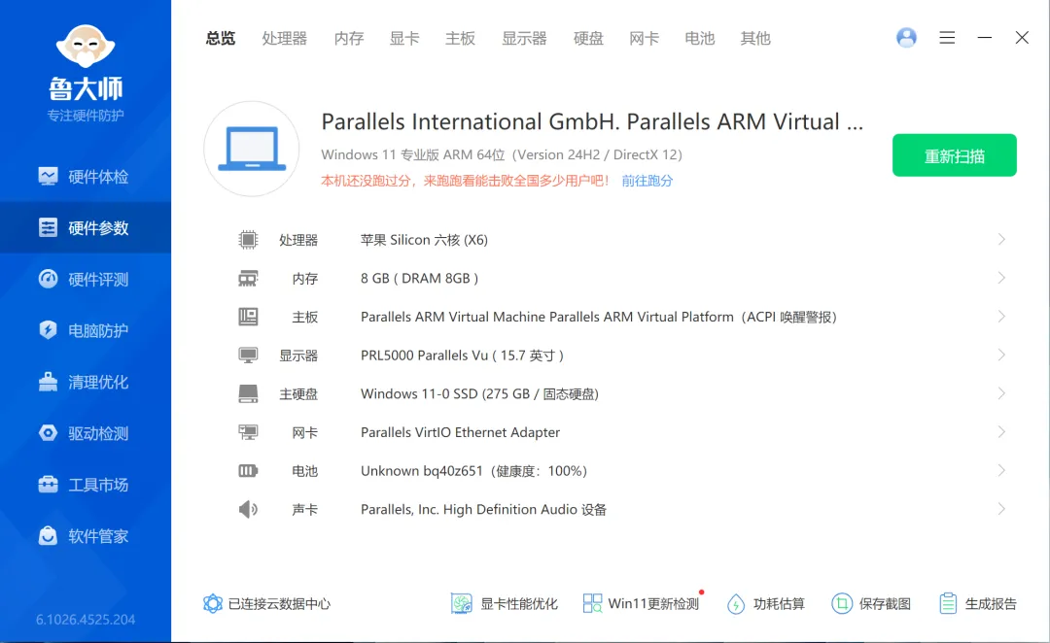This screenshot has height=643, width=1050.
Task: Expand the 显示器 PRL5000 row chevron
Action: click(x=1001, y=355)
